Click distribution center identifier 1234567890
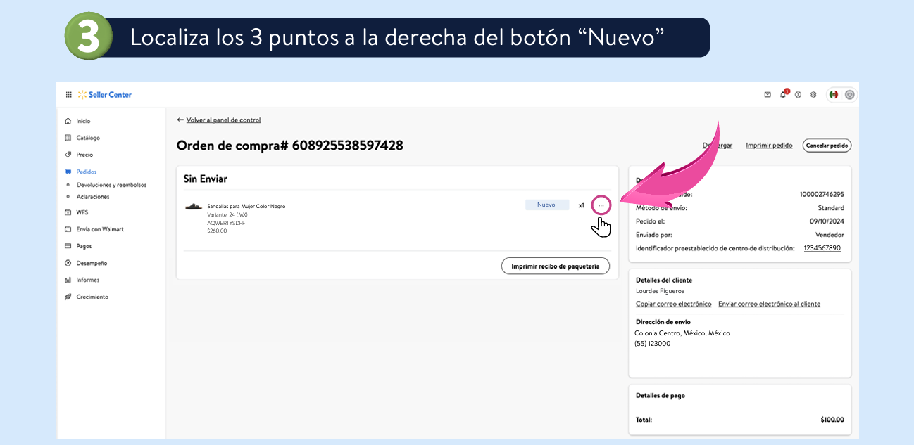The width and height of the screenshot is (914, 445). click(x=822, y=248)
